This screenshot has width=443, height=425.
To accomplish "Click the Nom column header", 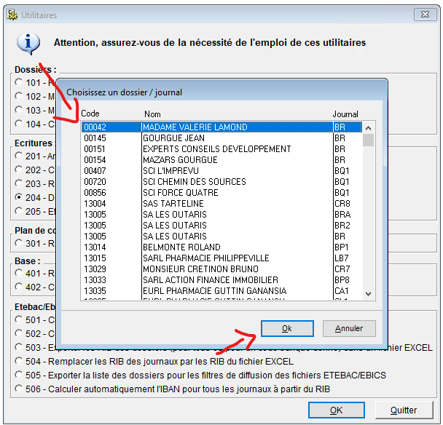I will [x=152, y=114].
